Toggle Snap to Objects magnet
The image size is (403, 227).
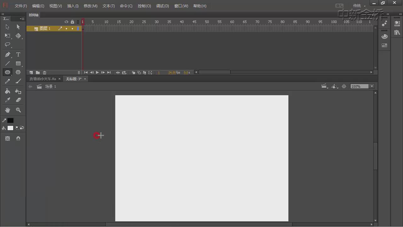(x=18, y=138)
